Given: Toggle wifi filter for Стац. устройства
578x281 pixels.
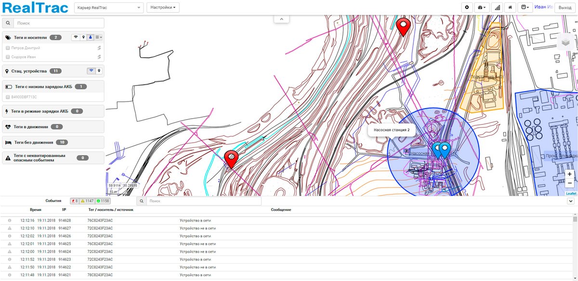Looking at the screenshot, I should pyautogui.click(x=91, y=71).
